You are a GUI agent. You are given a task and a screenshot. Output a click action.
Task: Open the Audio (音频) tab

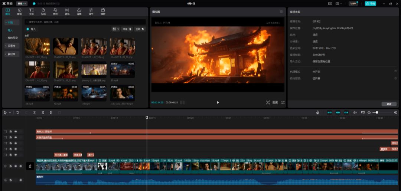pyautogui.click(x=19, y=11)
